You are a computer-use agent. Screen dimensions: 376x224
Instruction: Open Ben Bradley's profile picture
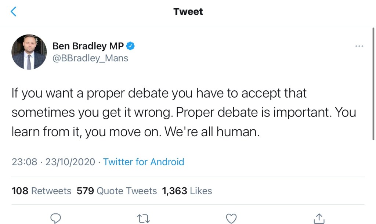[29, 52]
